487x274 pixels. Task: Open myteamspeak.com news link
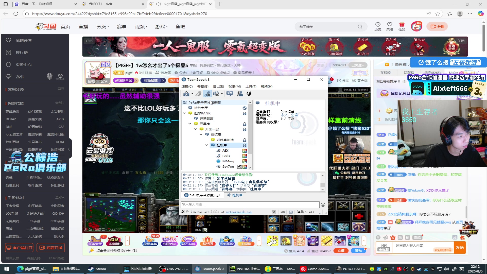239,212
